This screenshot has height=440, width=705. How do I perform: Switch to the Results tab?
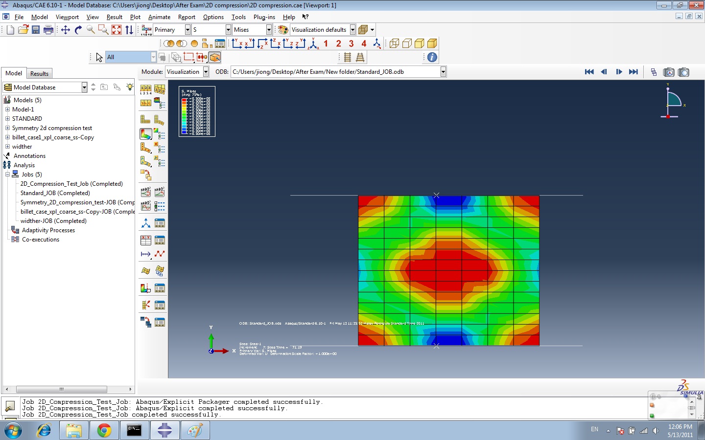click(x=39, y=73)
